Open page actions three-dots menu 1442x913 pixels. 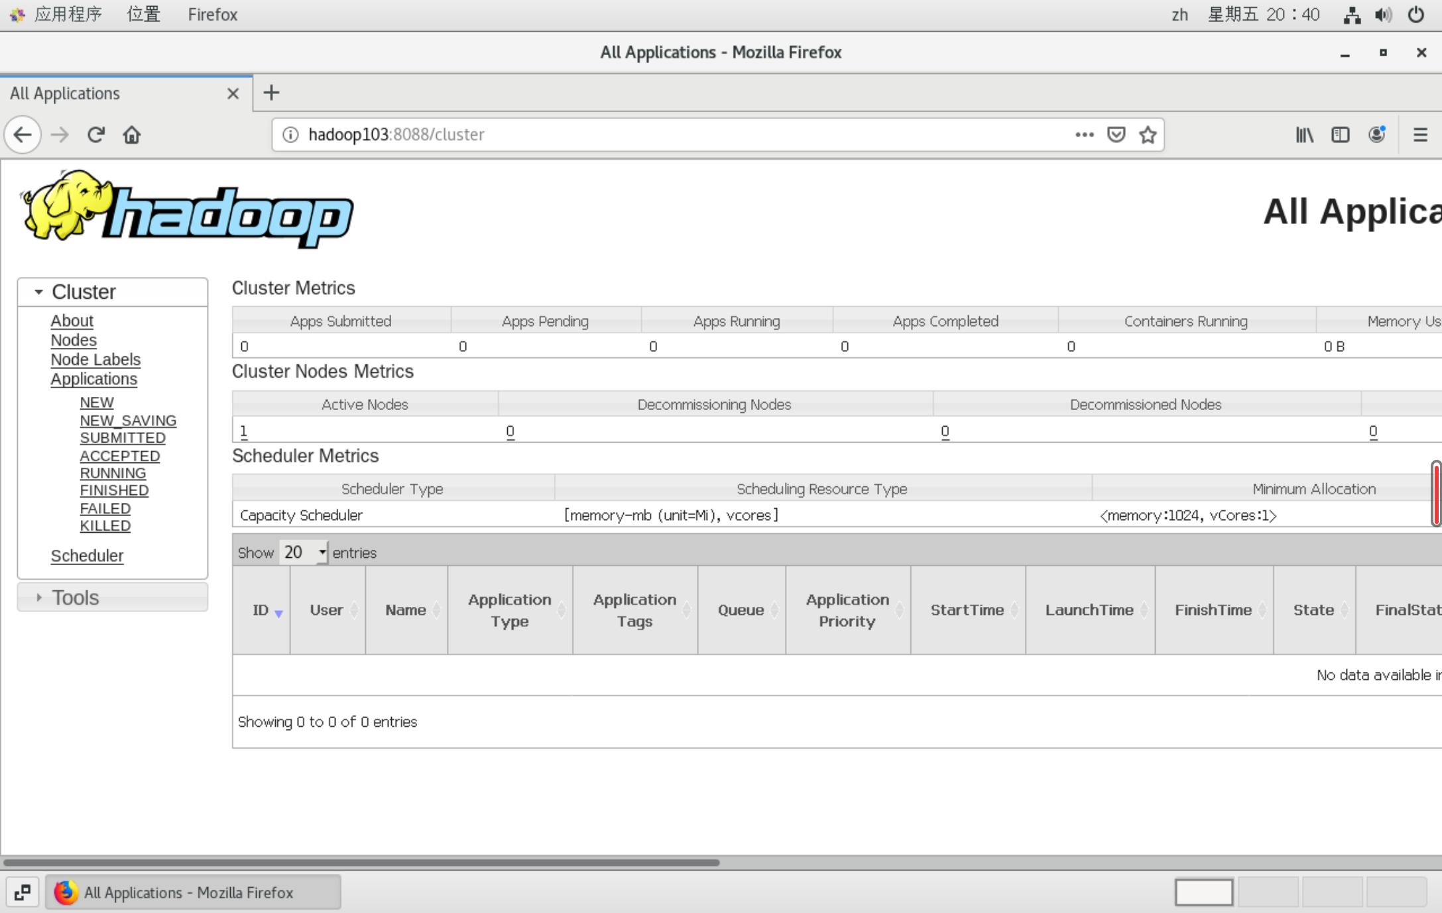(x=1084, y=134)
